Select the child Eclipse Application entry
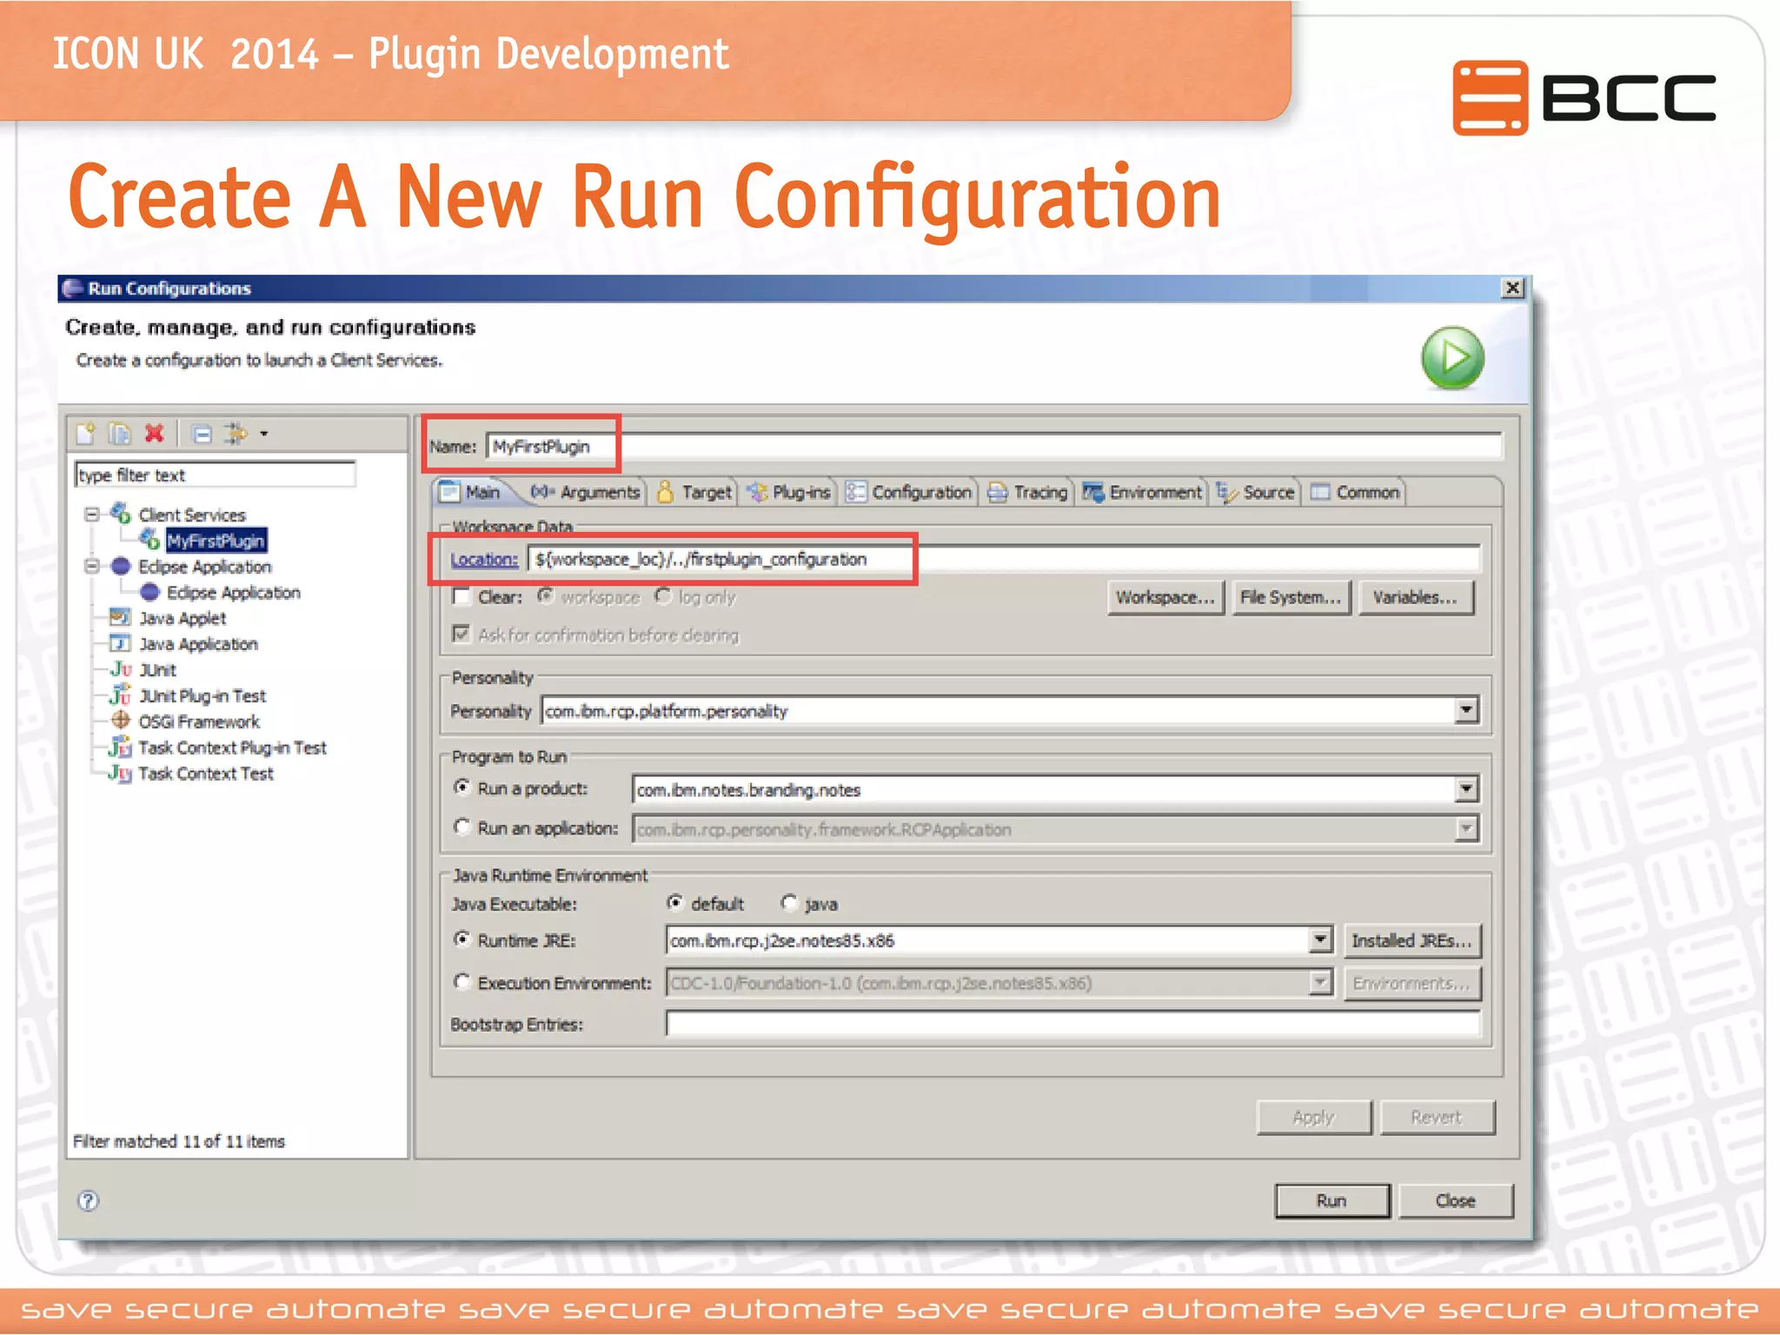The height and width of the screenshot is (1335, 1780). [234, 592]
